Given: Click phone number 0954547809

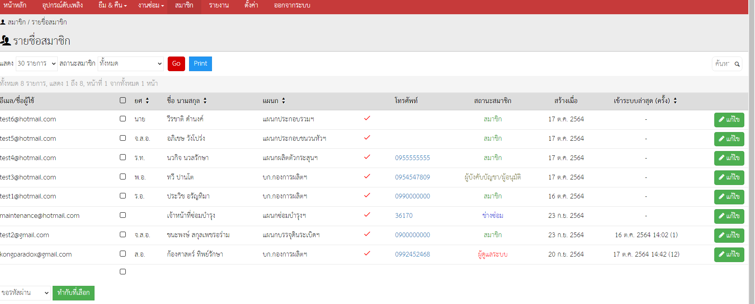Looking at the screenshot, I should click(x=413, y=177).
